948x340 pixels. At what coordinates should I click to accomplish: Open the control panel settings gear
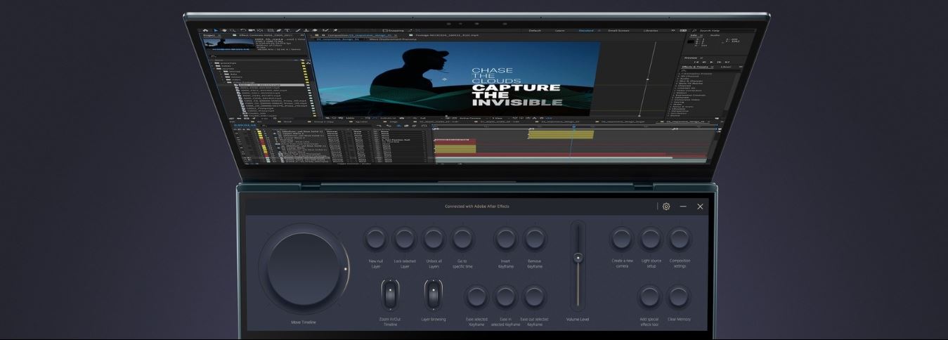pos(666,207)
